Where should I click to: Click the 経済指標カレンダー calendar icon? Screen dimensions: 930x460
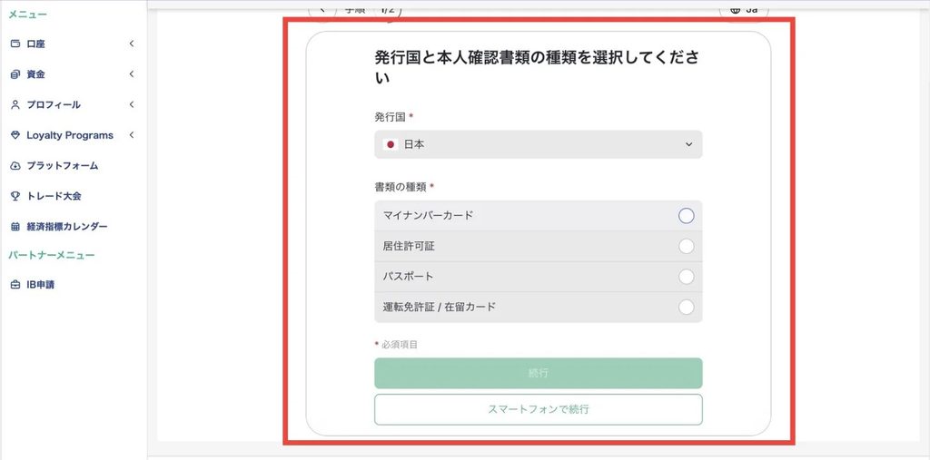click(x=15, y=227)
